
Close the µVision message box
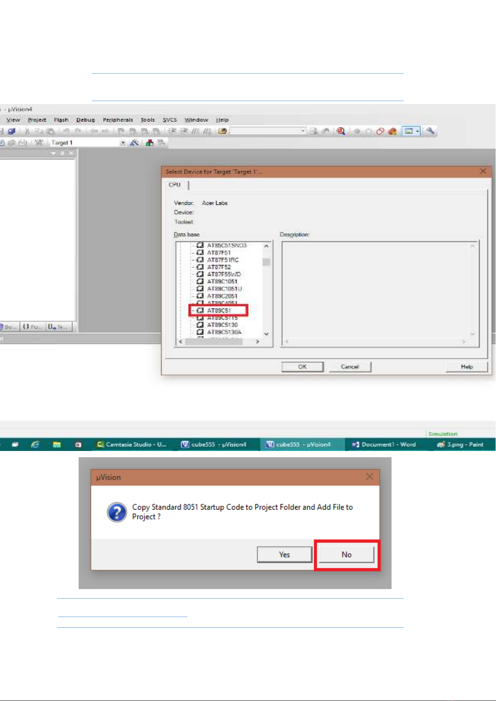[370, 477]
